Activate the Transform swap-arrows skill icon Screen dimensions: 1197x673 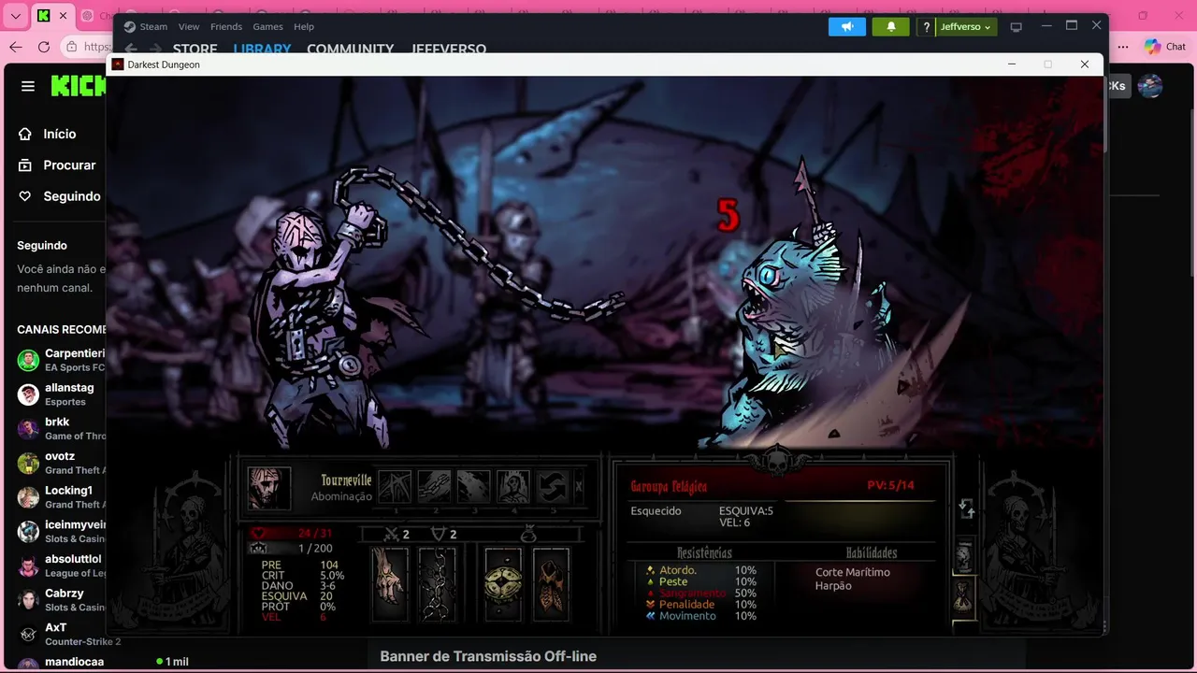[x=552, y=487]
